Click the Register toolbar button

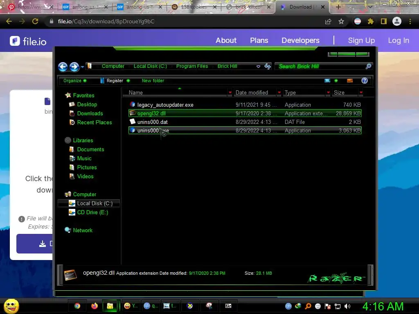tap(112, 81)
